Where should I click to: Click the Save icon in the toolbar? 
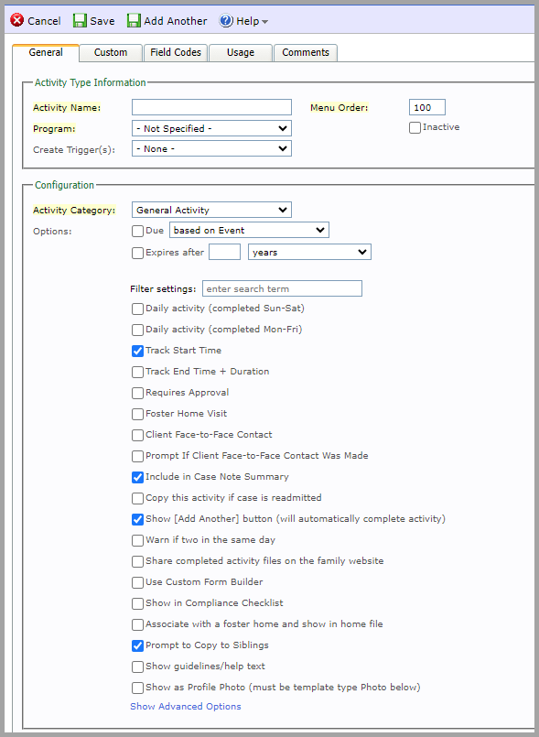pyautogui.click(x=80, y=20)
